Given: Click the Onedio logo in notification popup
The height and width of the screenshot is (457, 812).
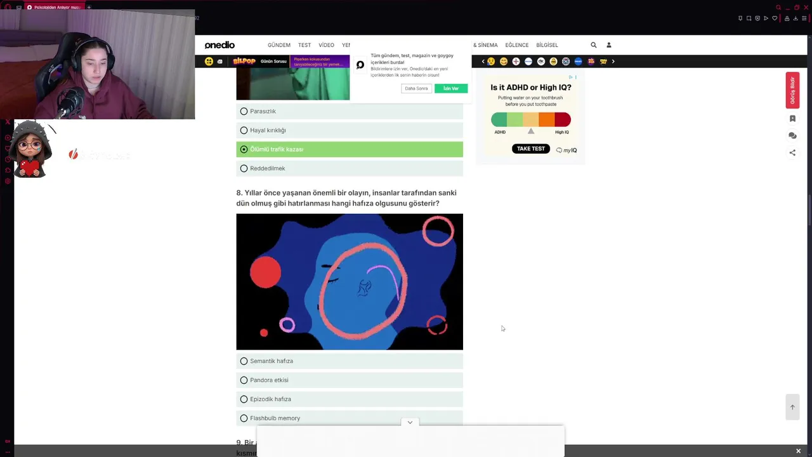Looking at the screenshot, I should click(x=360, y=65).
